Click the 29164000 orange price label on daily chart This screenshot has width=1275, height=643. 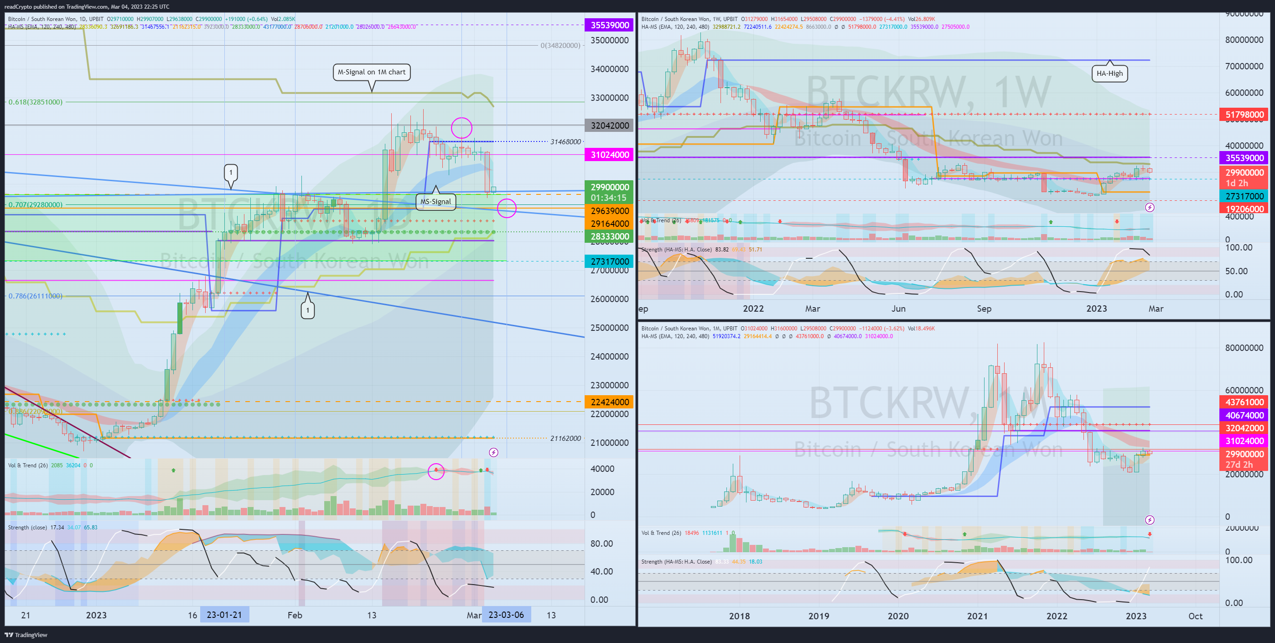pos(609,224)
